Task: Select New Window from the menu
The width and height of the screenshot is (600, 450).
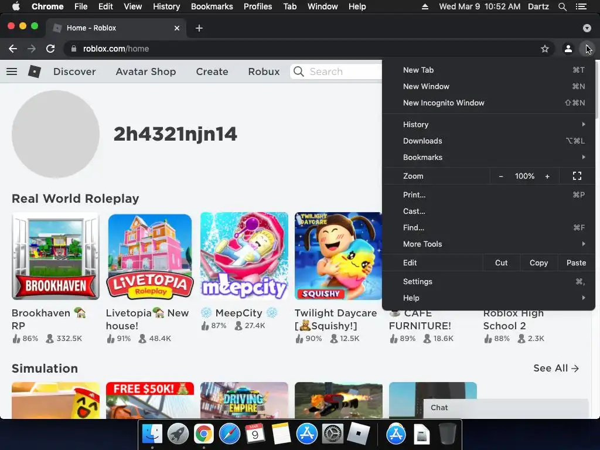Action: [489, 87]
